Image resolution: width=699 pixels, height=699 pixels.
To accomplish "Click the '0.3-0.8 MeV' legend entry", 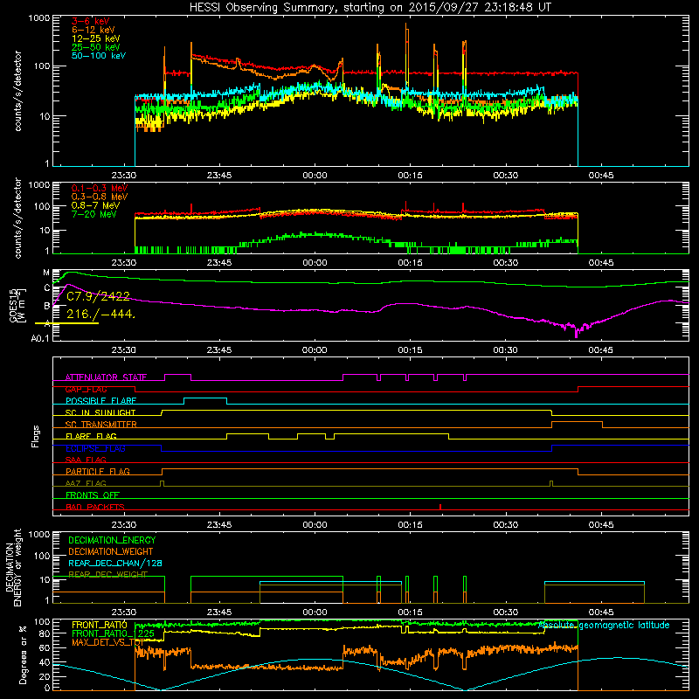I will pyautogui.click(x=100, y=197).
